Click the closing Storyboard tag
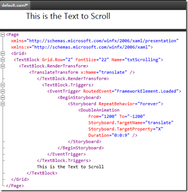Image resolution: width=188 pixels, height=192 pixels. pyautogui.click(x=84, y=142)
